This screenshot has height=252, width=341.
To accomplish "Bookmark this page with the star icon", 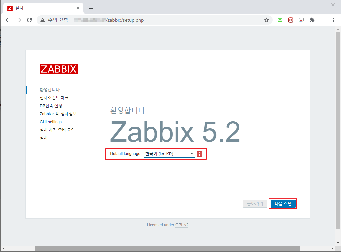I will pyautogui.click(x=267, y=20).
